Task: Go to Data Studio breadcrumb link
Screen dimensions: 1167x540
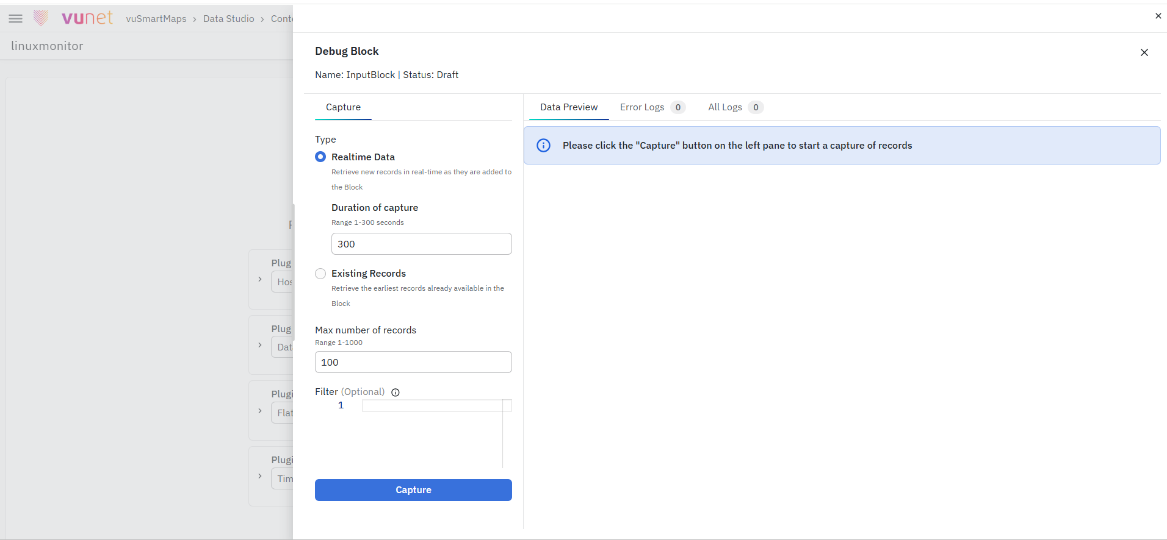Action: coord(229,19)
